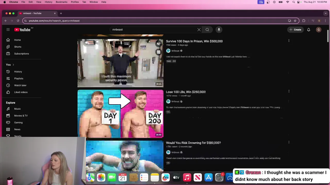Expand the You section chevron
The height and width of the screenshot is (185, 330).
click(x=13, y=65)
